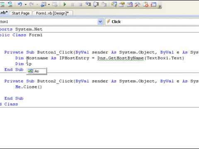Click 'IPHostEntry' type name in code

(74, 58)
